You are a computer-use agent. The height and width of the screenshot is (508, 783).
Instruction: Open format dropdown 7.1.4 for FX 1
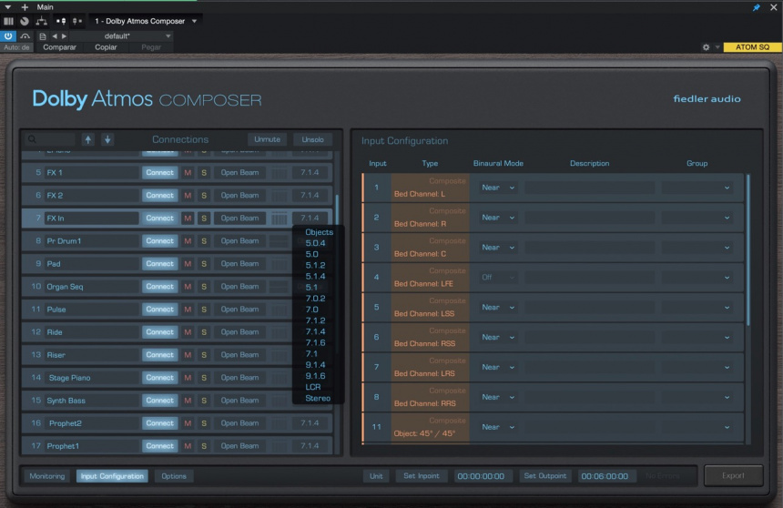point(310,173)
